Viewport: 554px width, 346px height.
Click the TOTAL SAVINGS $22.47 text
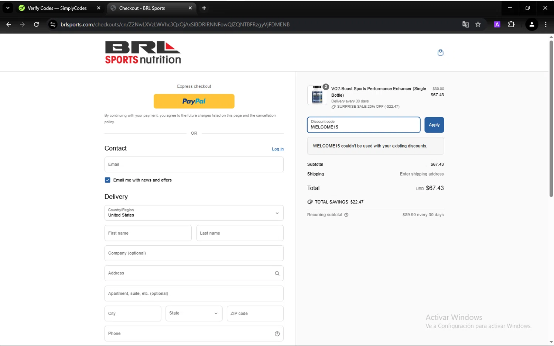(x=339, y=202)
